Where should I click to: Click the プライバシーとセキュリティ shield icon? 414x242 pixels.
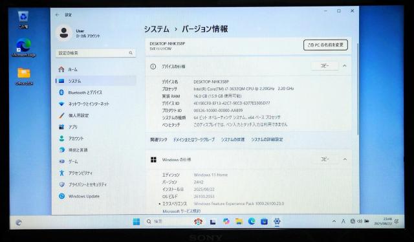click(x=61, y=184)
